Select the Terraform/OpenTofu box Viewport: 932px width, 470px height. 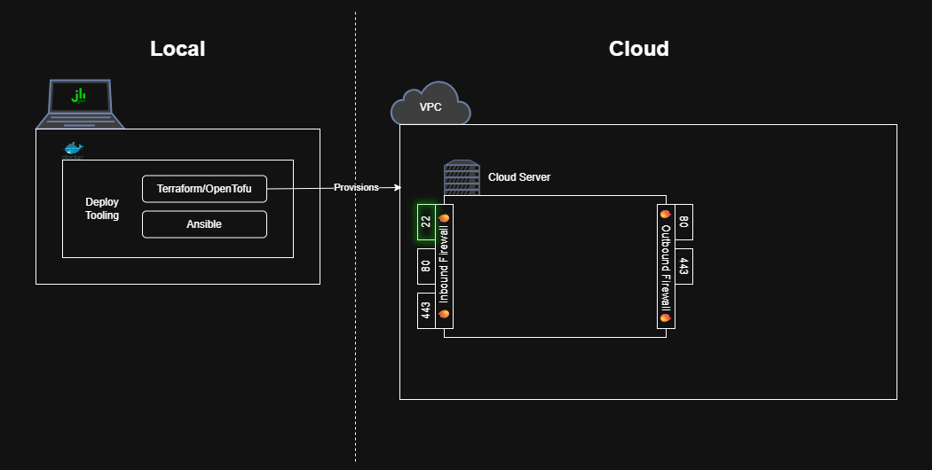click(204, 189)
